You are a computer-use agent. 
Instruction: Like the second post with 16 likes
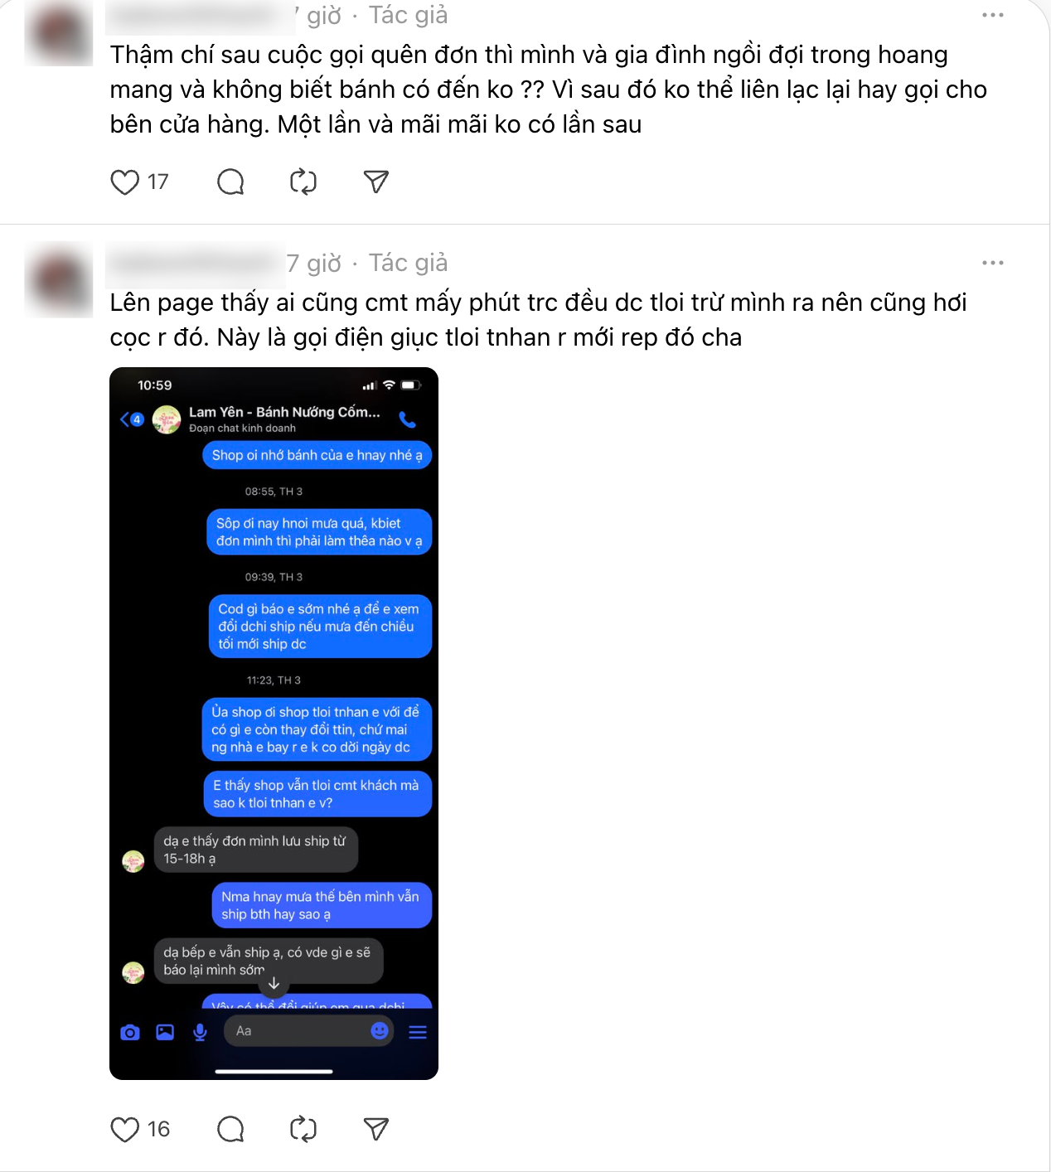tap(125, 1129)
